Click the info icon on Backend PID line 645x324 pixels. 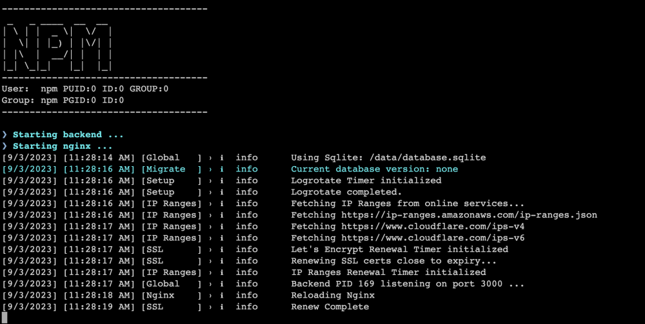pos(222,284)
